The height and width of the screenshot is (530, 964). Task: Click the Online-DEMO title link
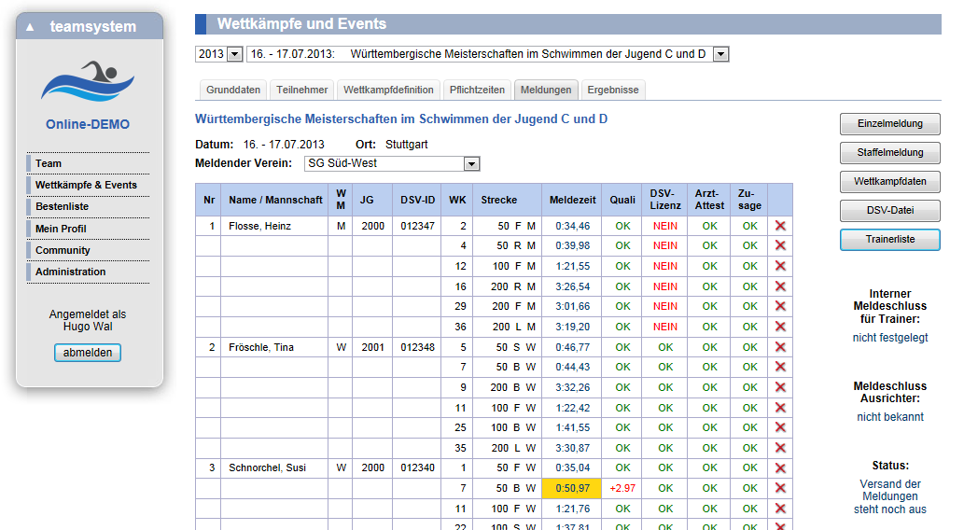(88, 124)
